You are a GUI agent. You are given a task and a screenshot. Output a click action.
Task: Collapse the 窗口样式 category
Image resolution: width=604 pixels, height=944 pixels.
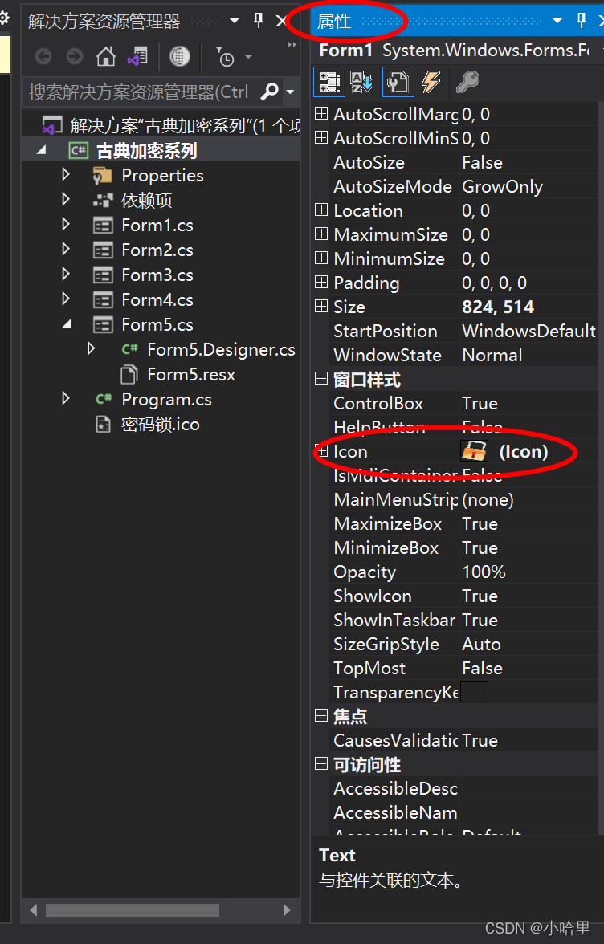coord(321,378)
